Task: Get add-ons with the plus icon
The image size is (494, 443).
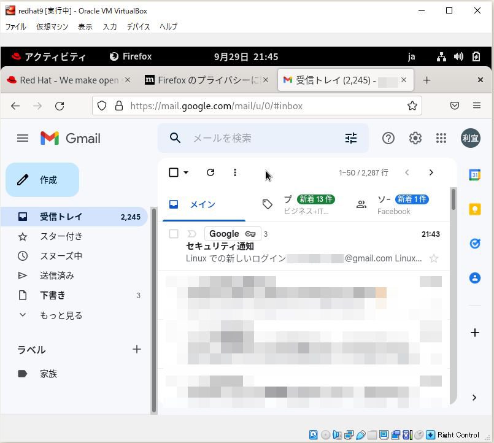Action: tap(475, 333)
